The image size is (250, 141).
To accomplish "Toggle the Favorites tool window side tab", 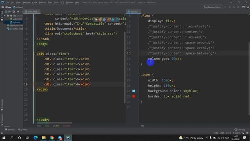I will [2, 105].
